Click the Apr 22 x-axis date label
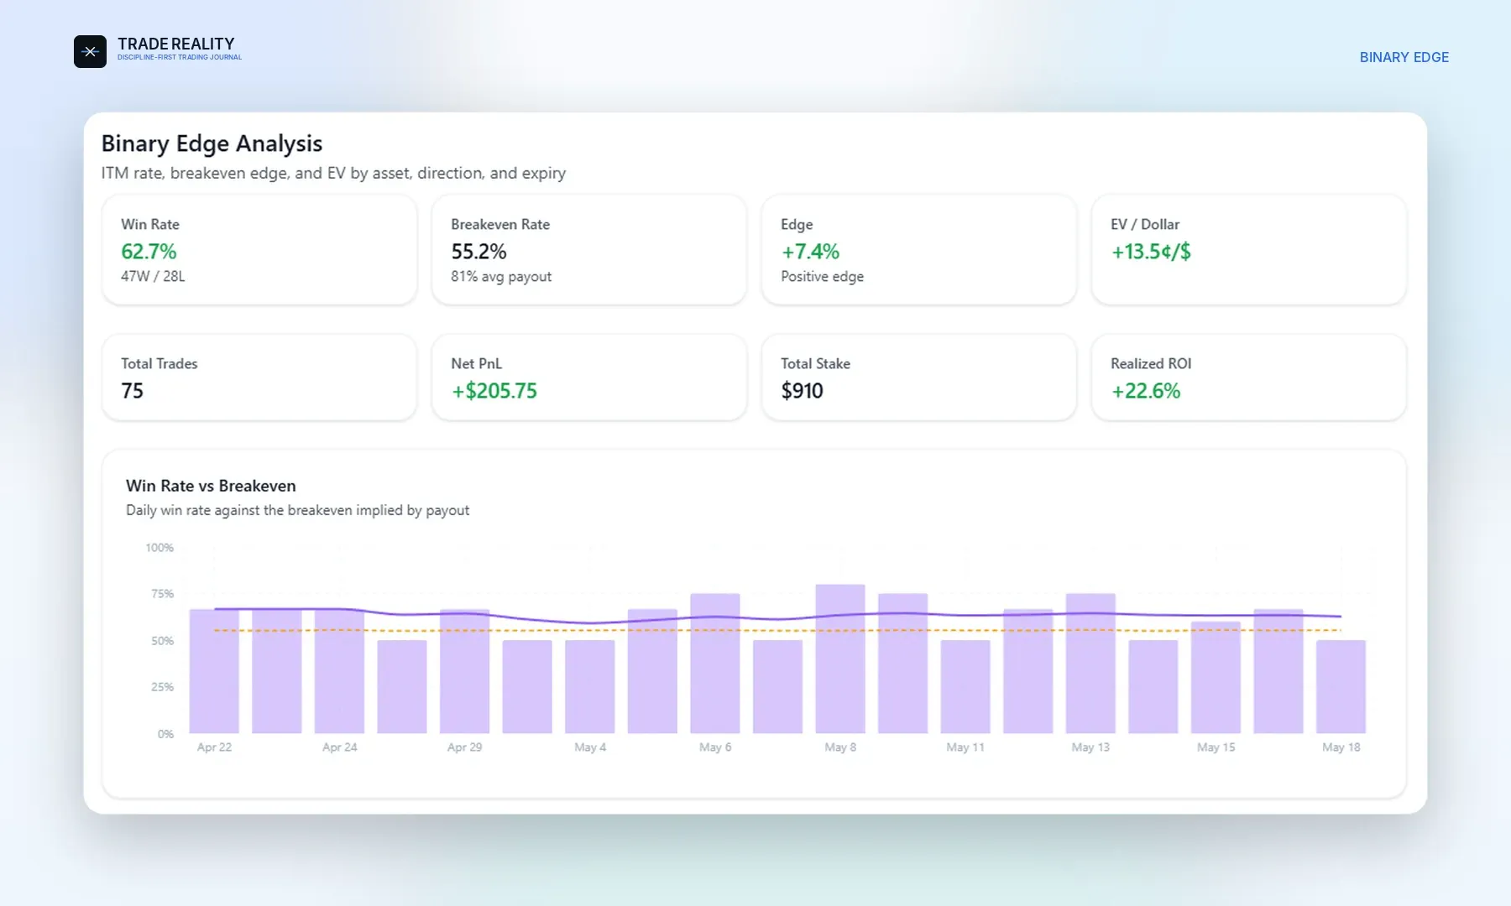The height and width of the screenshot is (906, 1511). [x=214, y=747]
